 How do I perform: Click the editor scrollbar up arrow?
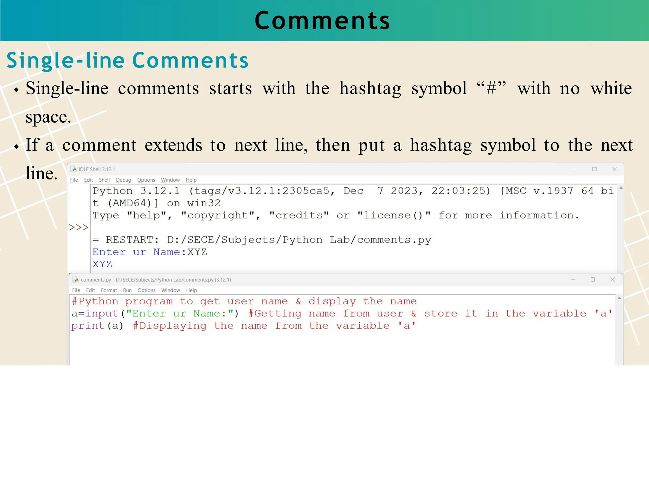pyautogui.click(x=619, y=298)
